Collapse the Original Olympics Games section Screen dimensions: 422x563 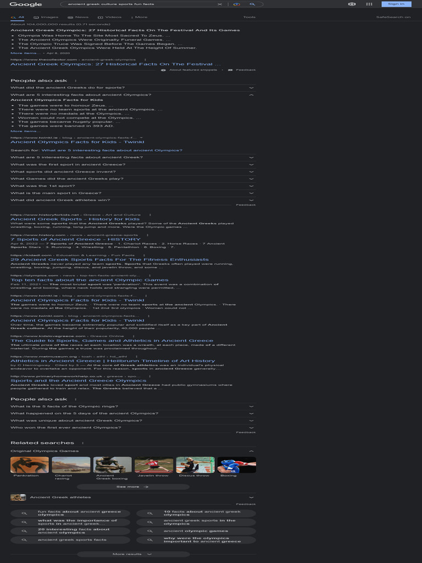point(133,451)
